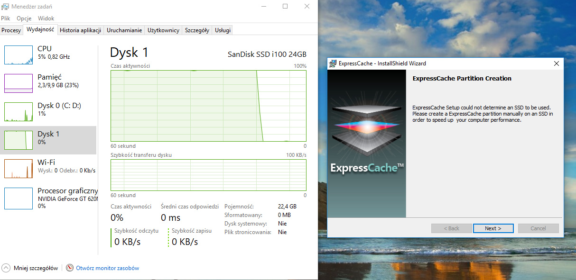Click the Czas aktywności disk activity graph

[209, 106]
